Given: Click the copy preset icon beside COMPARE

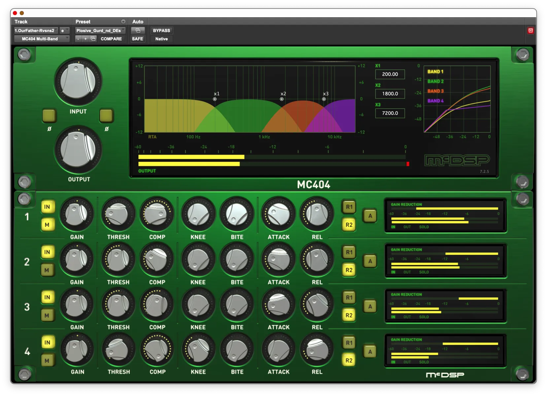Looking at the screenshot, I should (93, 39).
